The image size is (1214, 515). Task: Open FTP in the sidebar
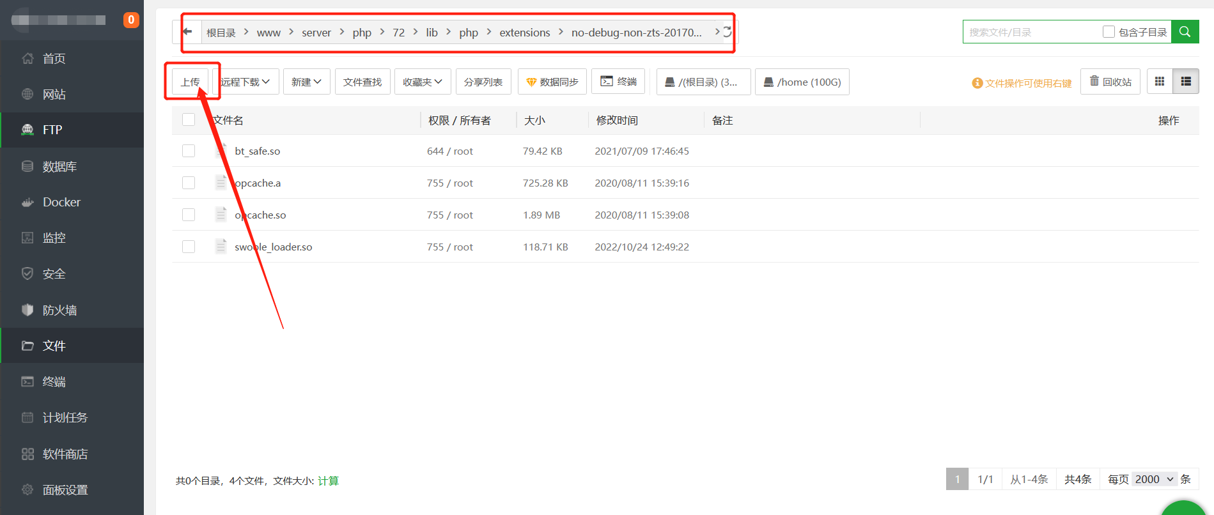(x=52, y=130)
